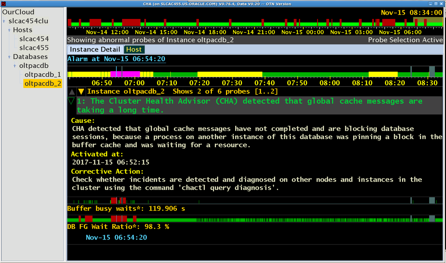The width and height of the screenshot is (446, 263).
Task: Click 'Showing abnormal probes of Instance oltpacdb_2' text
Action: click(x=151, y=40)
